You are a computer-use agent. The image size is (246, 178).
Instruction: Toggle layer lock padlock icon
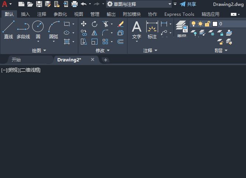click(208, 24)
